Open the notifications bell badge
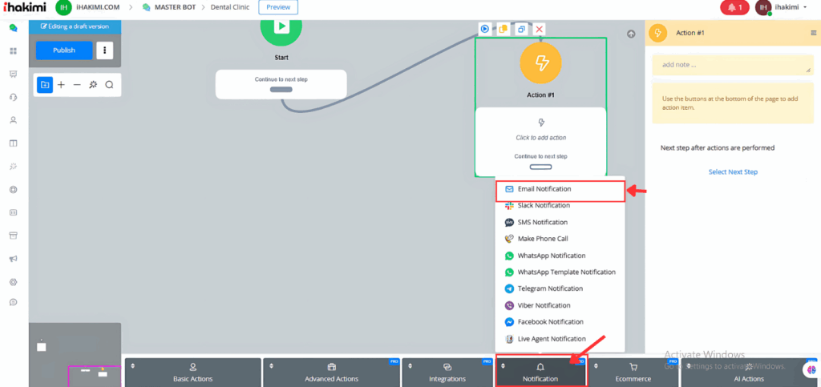The width and height of the screenshot is (821, 387). pos(734,8)
